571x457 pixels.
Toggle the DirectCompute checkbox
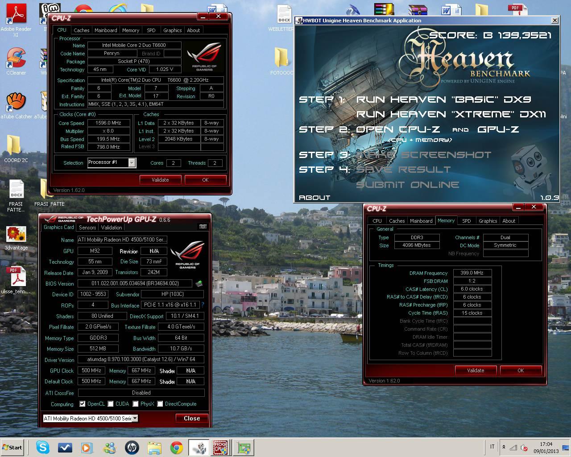click(x=160, y=404)
